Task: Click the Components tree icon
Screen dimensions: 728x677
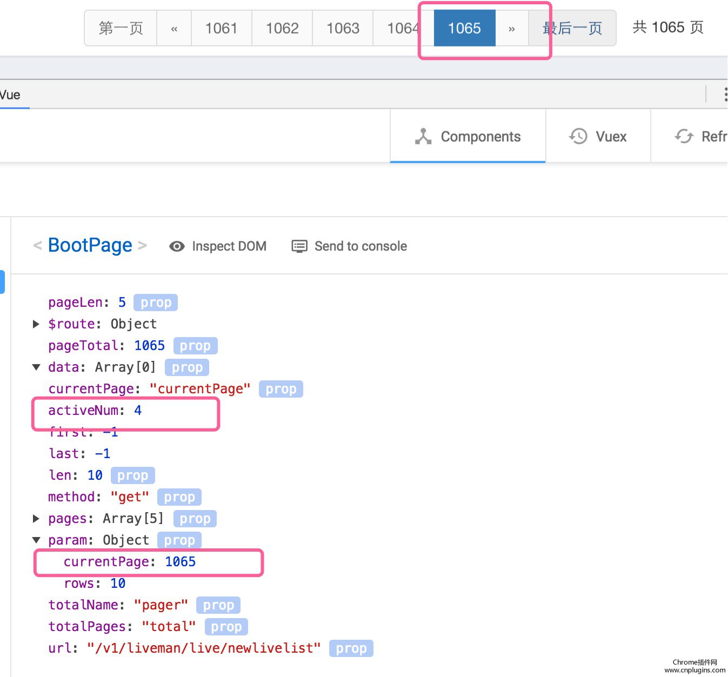Action: pyautogui.click(x=423, y=136)
